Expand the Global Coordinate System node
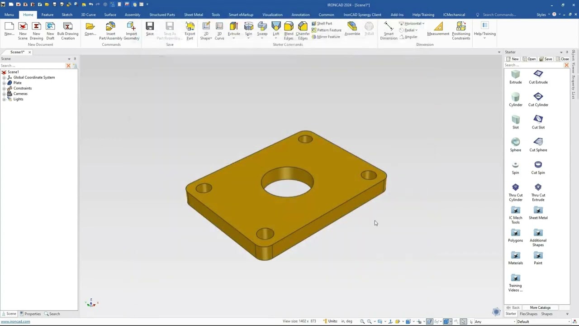The height and width of the screenshot is (326, 579). (4, 77)
